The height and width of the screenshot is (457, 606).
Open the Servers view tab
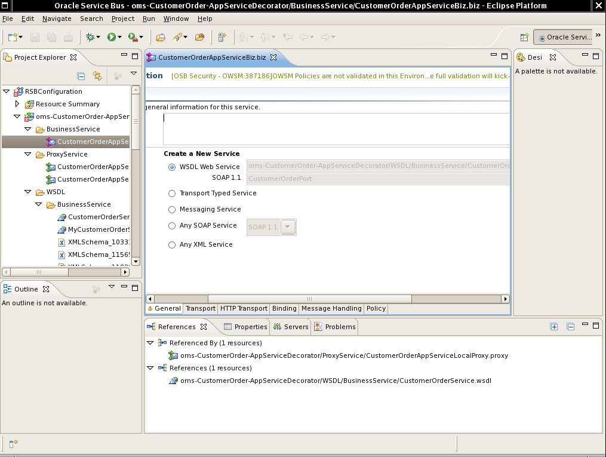coord(291,327)
